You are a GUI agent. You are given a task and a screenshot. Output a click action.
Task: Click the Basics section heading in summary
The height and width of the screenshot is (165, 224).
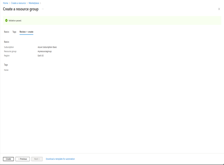(7, 42)
